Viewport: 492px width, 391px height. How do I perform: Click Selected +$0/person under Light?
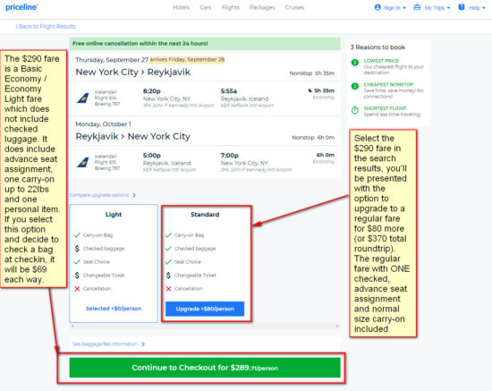point(114,309)
